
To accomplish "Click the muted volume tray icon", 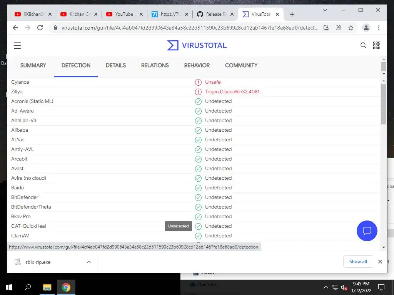I will 344,287.
